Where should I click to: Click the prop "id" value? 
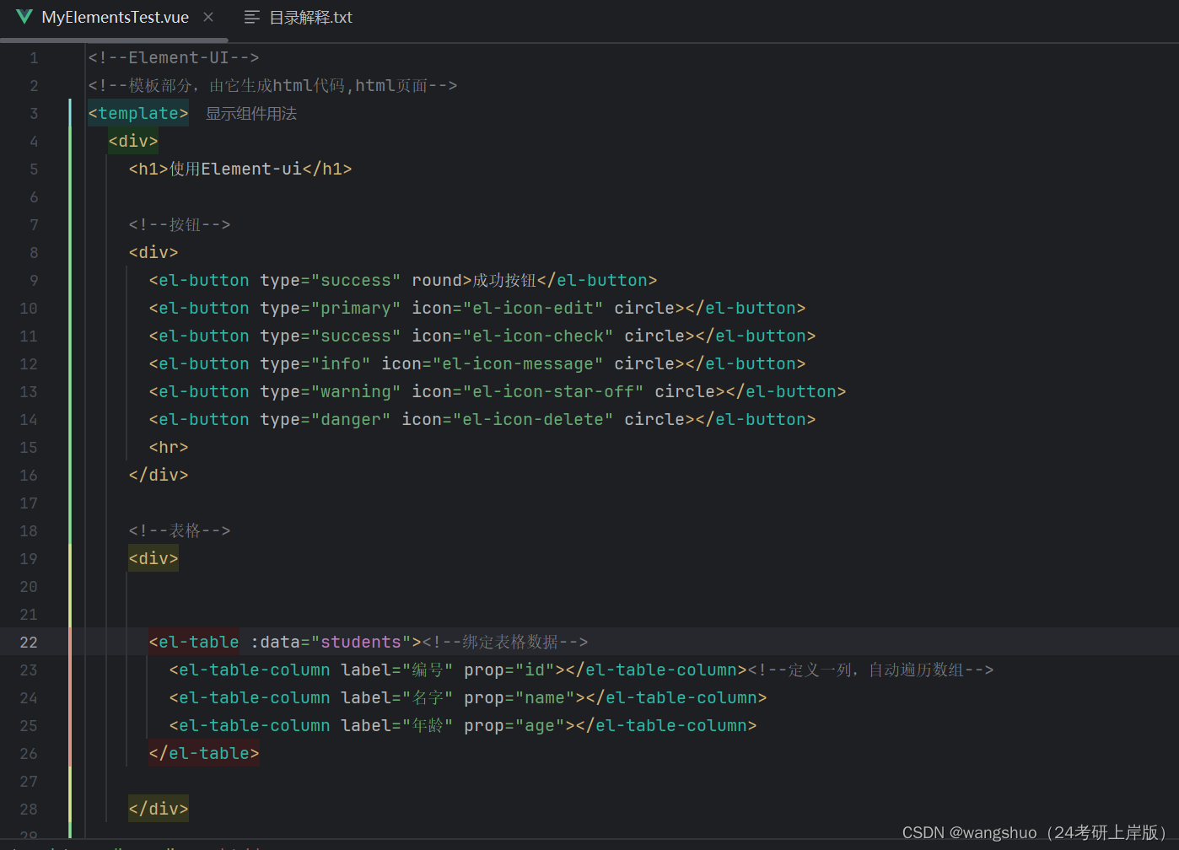pos(536,670)
